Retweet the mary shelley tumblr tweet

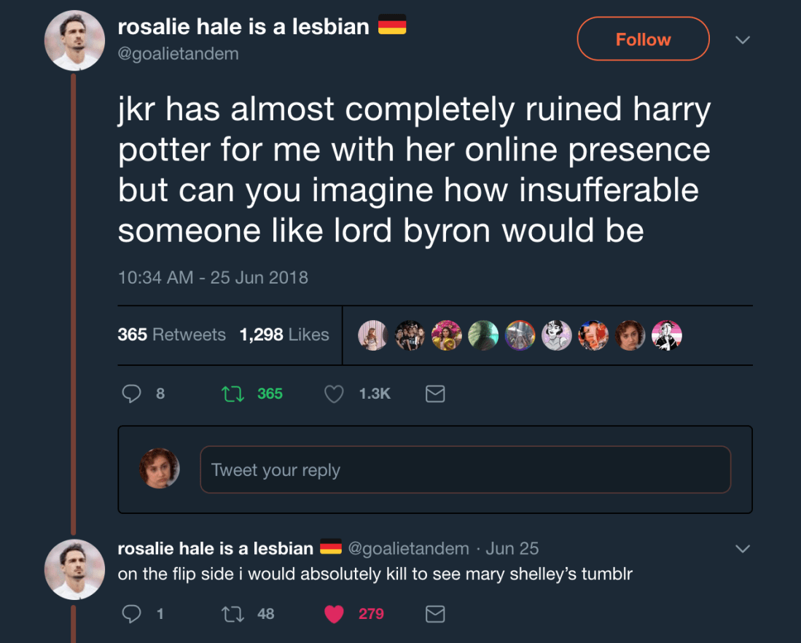click(x=231, y=614)
